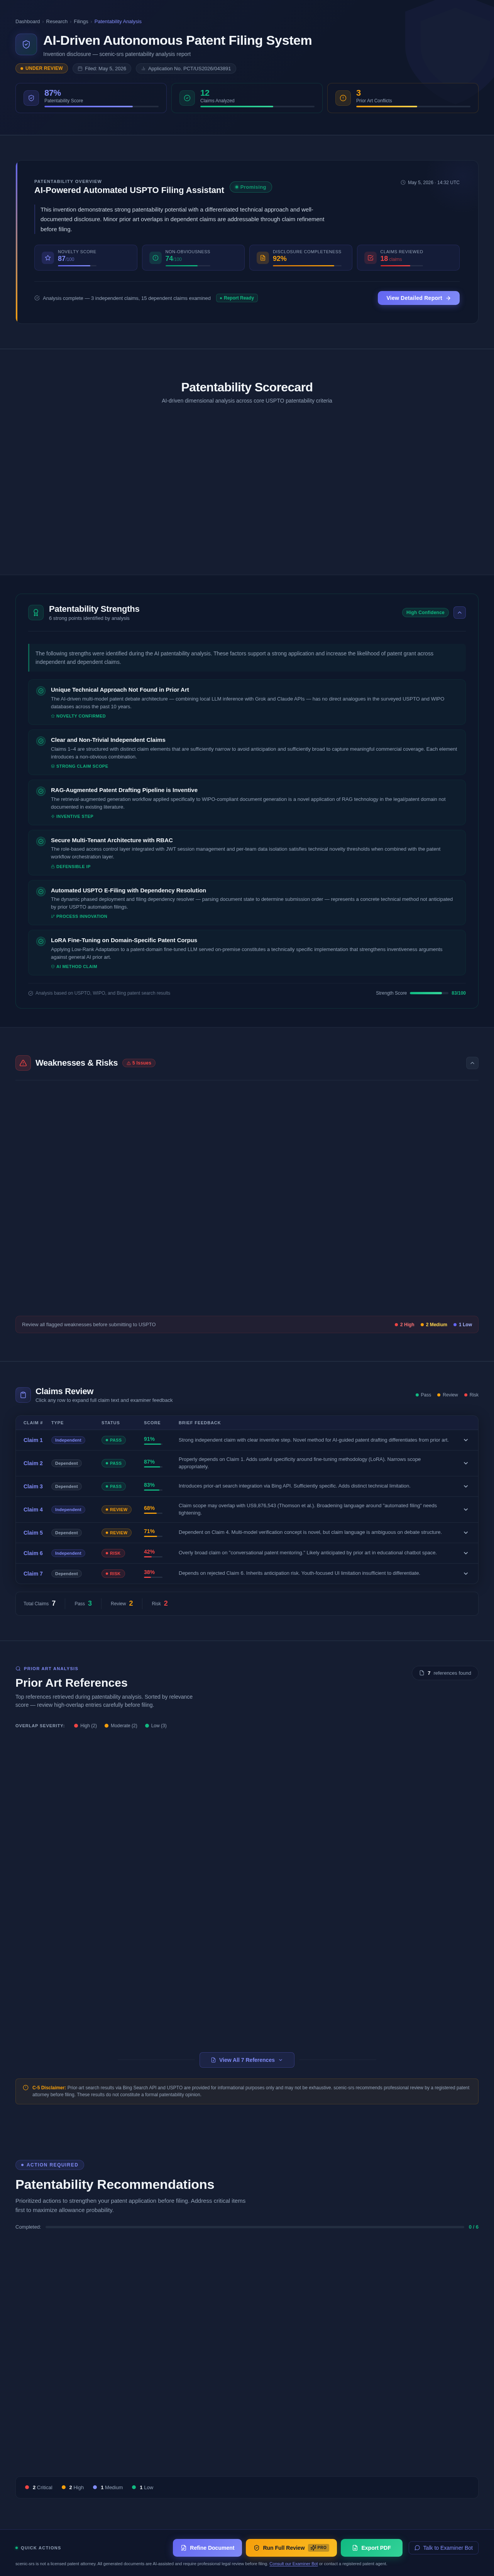This screenshot has width=494, height=2576.
Task: Click check icon on Secure Multi-Tenant Architecture item
Action: [x=41, y=841]
